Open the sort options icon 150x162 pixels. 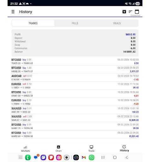(130, 12)
